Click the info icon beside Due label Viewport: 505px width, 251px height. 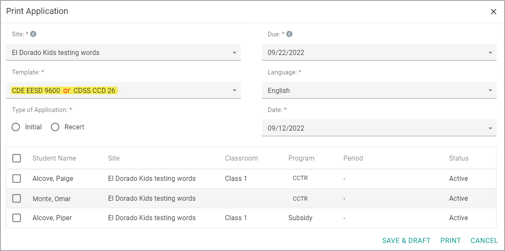point(289,34)
